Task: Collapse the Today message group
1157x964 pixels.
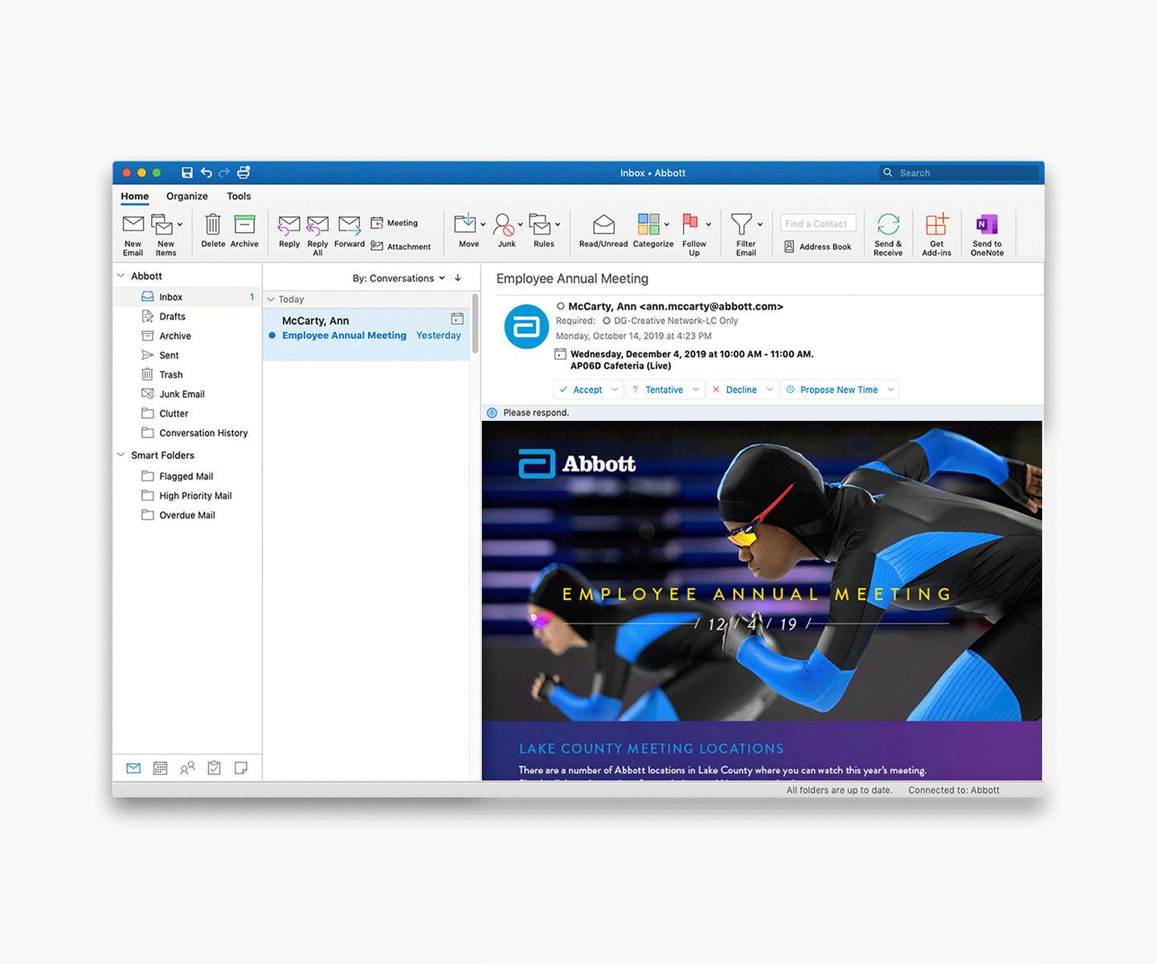Action: [x=271, y=299]
